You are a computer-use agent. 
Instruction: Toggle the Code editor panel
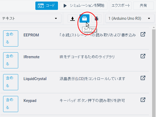[x=47, y=5]
